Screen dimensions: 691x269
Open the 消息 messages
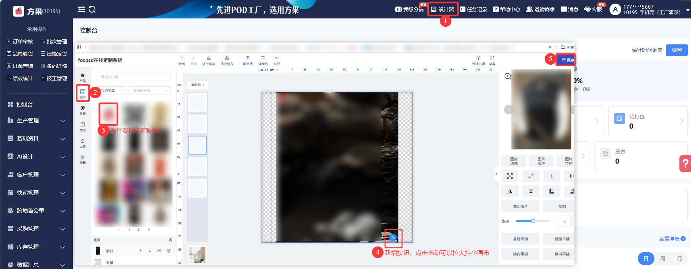point(569,9)
